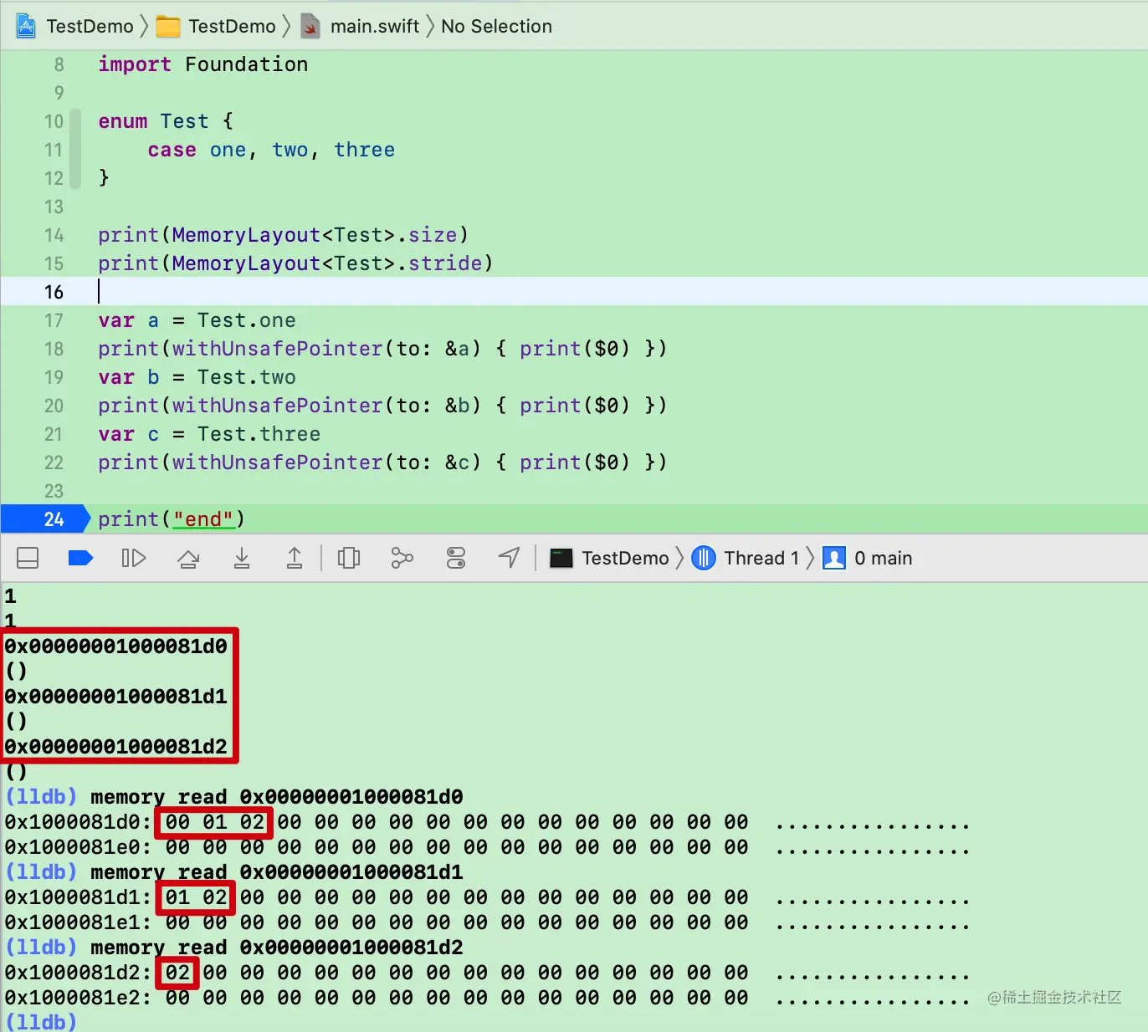1148x1032 pixels.
Task: Step into the function call
Action: (x=242, y=558)
